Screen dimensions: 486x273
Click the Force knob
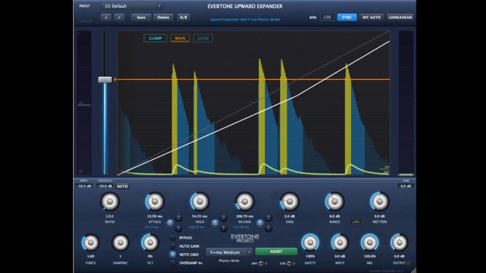[91, 243]
